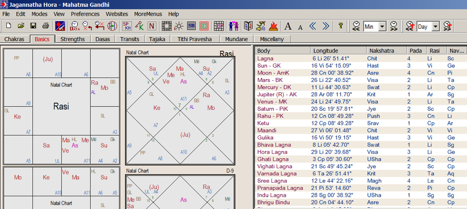Select the 'Pranapada Lagna' row
The height and width of the screenshot is (209, 467).
pyautogui.click(x=361, y=188)
